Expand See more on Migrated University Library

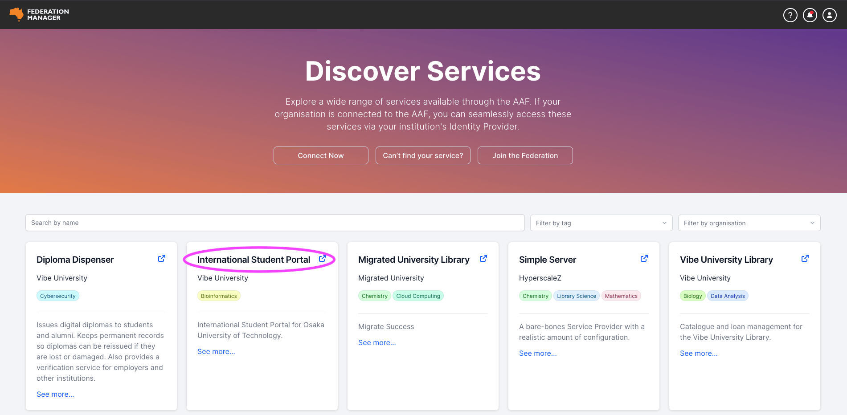click(x=376, y=342)
